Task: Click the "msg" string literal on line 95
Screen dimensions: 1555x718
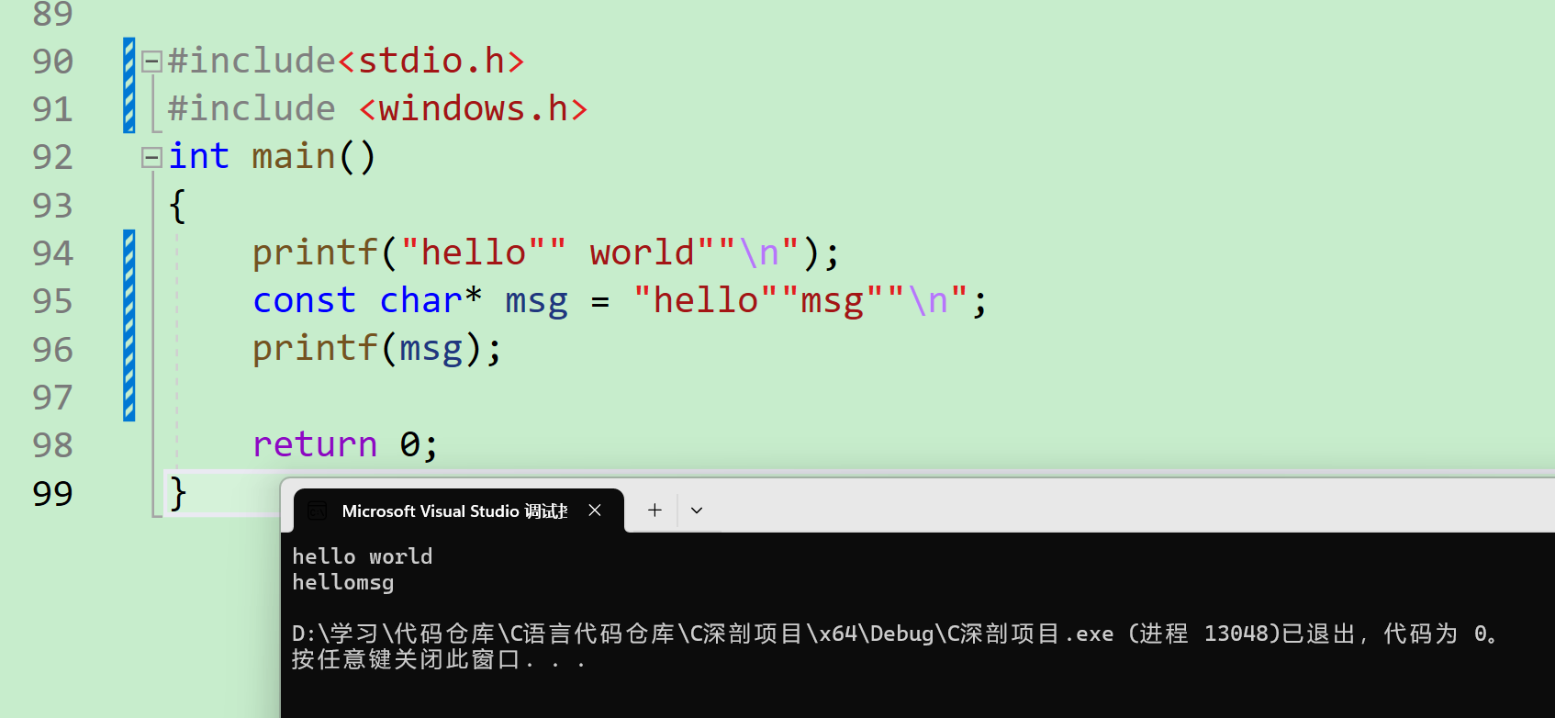Action: pos(833,300)
